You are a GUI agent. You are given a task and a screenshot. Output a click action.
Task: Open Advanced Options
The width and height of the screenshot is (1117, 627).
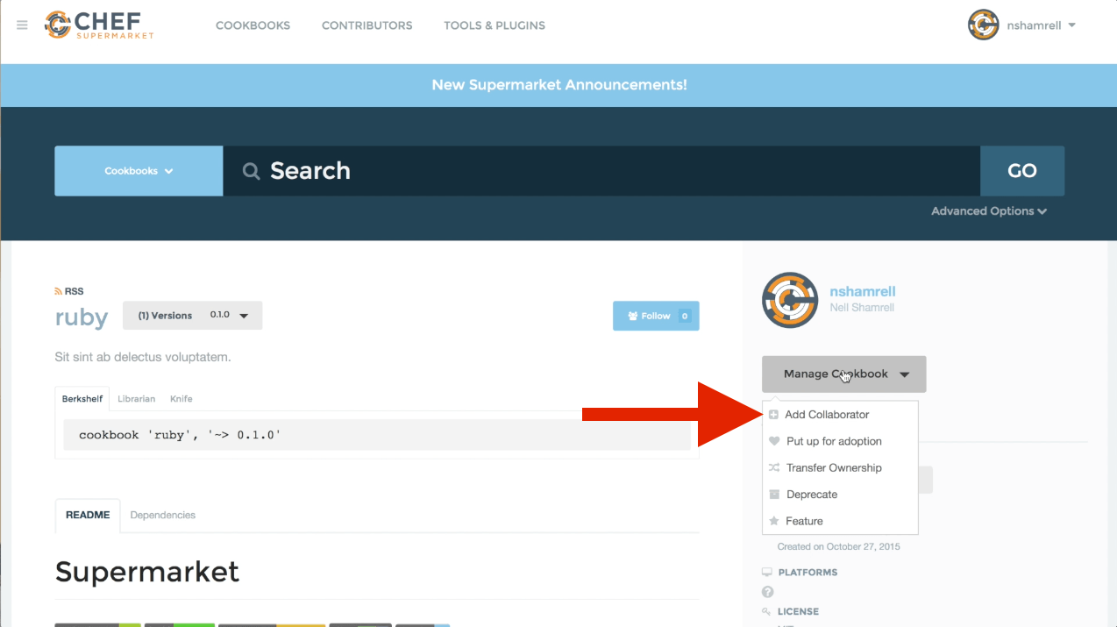pyautogui.click(x=988, y=210)
